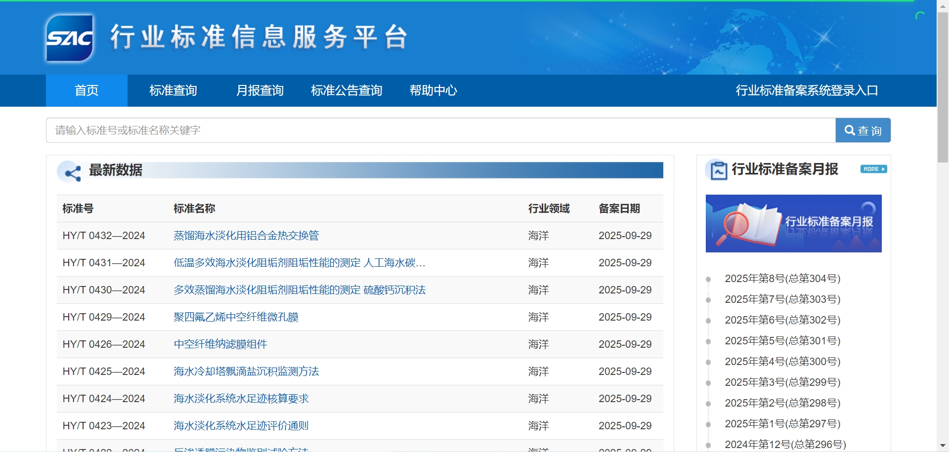Open standard 蒸馏海水淡化用铝合金热交换管
949x452 pixels.
pyautogui.click(x=246, y=236)
